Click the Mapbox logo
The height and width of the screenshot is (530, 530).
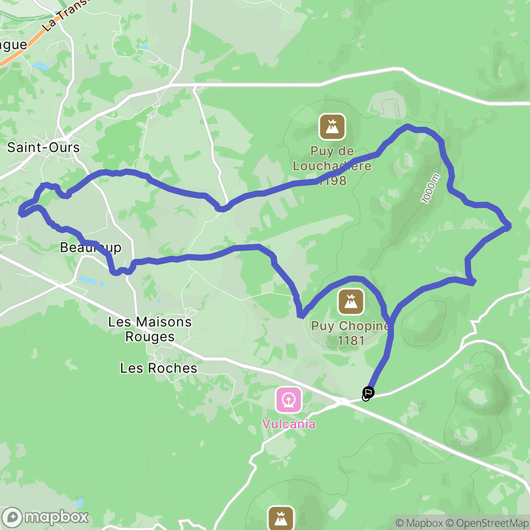[x=45, y=517]
